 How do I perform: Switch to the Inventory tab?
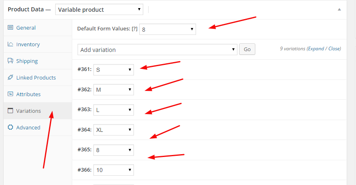(28, 45)
